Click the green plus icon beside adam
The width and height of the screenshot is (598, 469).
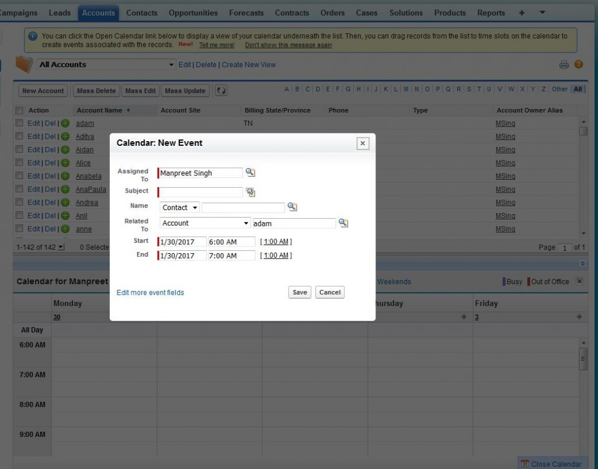pyautogui.click(x=64, y=123)
